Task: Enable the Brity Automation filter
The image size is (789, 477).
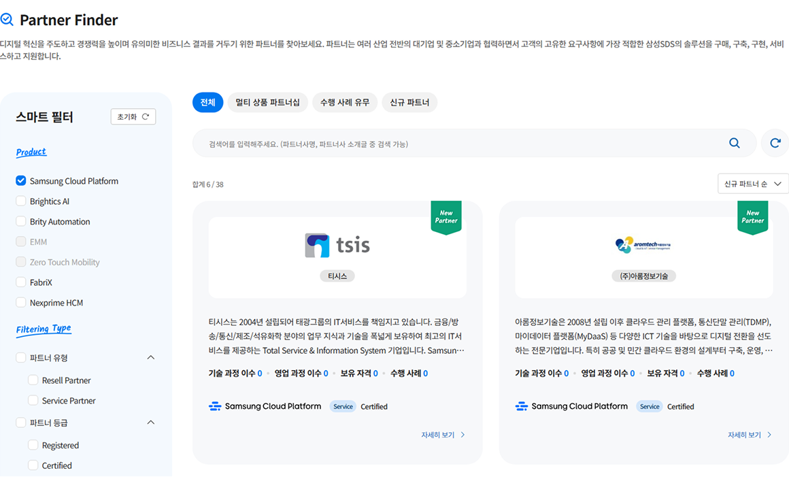Action: tap(20, 221)
